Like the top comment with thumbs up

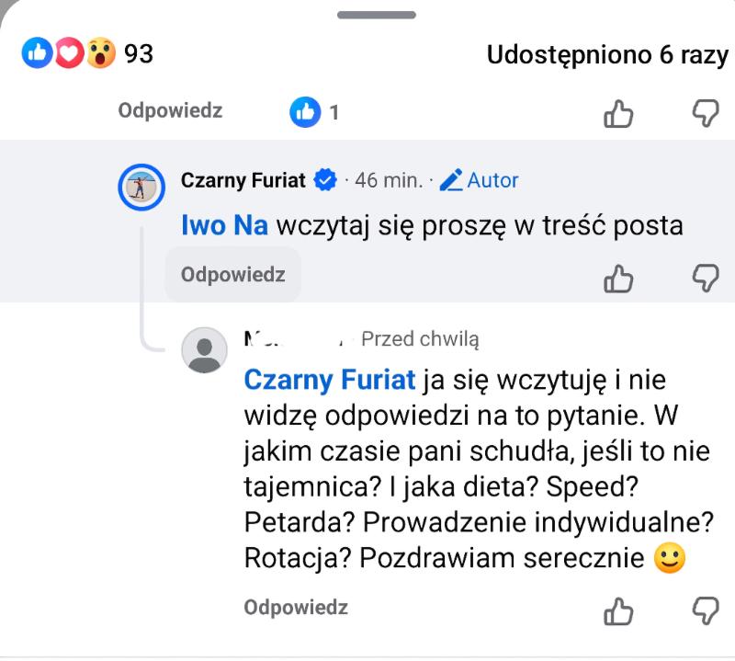click(x=618, y=113)
